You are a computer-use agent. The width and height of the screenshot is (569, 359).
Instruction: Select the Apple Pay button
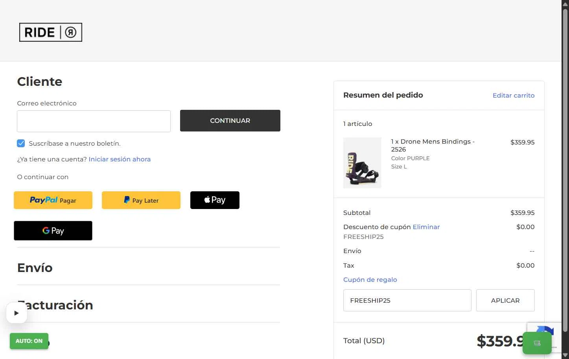pos(215,200)
